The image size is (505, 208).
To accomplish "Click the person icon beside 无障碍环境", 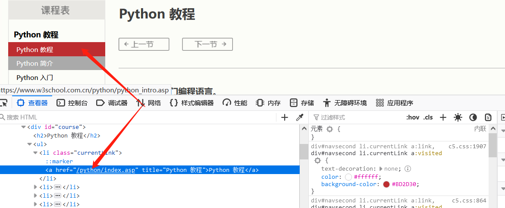I will [327, 103].
